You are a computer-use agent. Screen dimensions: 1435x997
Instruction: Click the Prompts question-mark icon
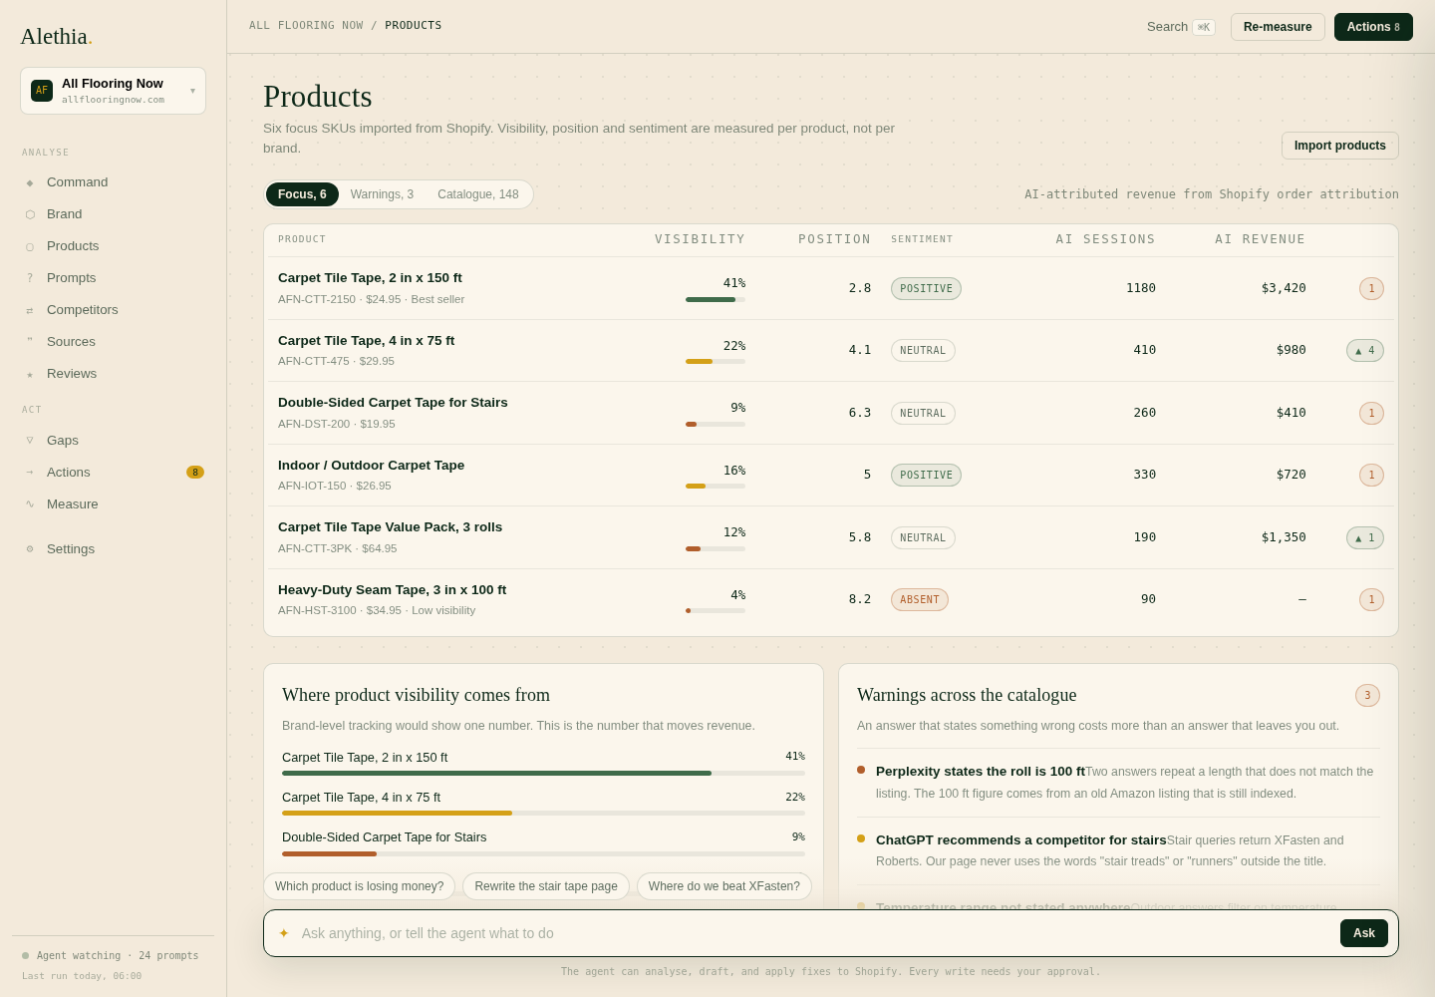tap(30, 278)
